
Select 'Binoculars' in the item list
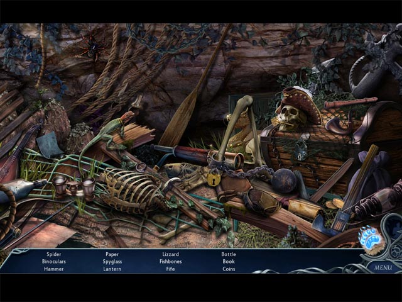(x=53, y=261)
